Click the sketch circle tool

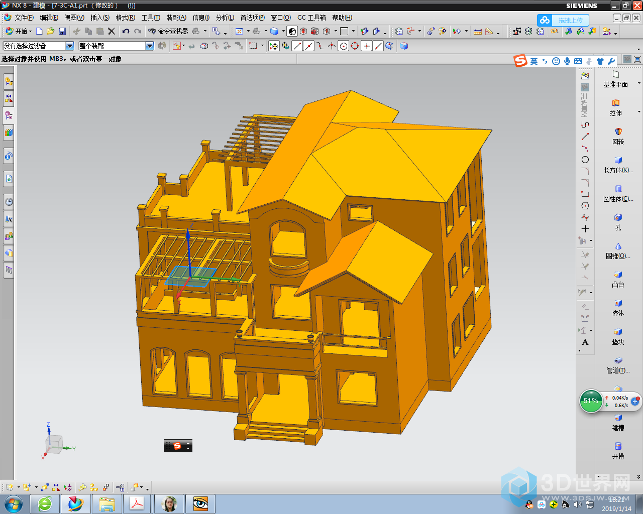(585, 160)
